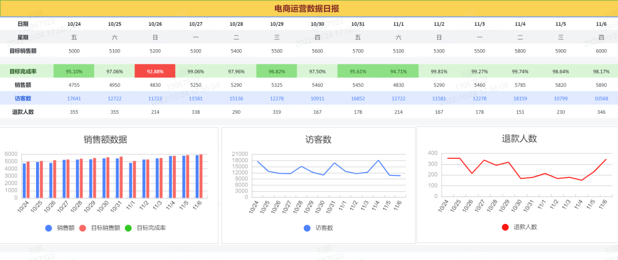Select the 16852 visitor count cell
This screenshot has height=260, width=618.
tap(358, 98)
